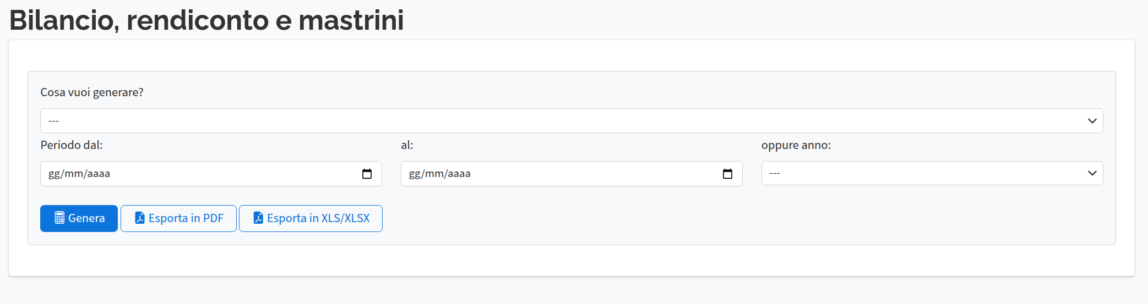Click the calendar icon in Periodo dal field
The width and height of the screenshot is (1148, 304).
click(367, 174)
